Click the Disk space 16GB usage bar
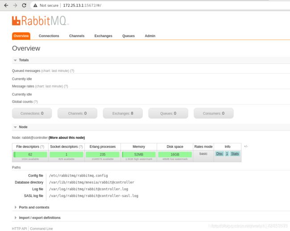Screen dimensions: 290x231 [x=175, y=154]
